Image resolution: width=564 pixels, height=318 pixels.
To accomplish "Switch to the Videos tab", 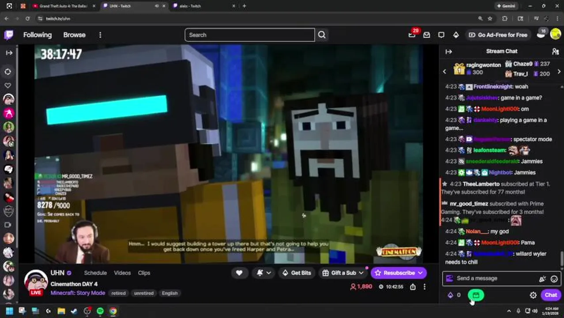I will 122,273.
